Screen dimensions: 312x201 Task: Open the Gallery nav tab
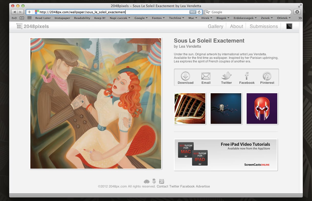[215, 26]
